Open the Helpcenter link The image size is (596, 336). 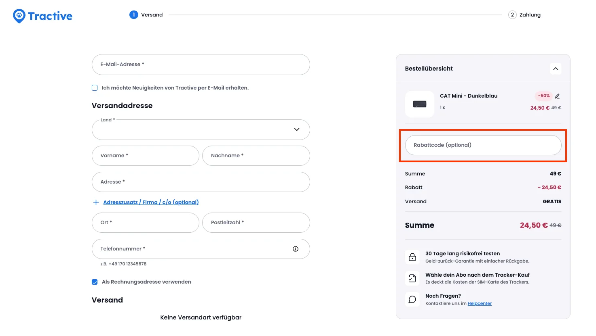480,303
